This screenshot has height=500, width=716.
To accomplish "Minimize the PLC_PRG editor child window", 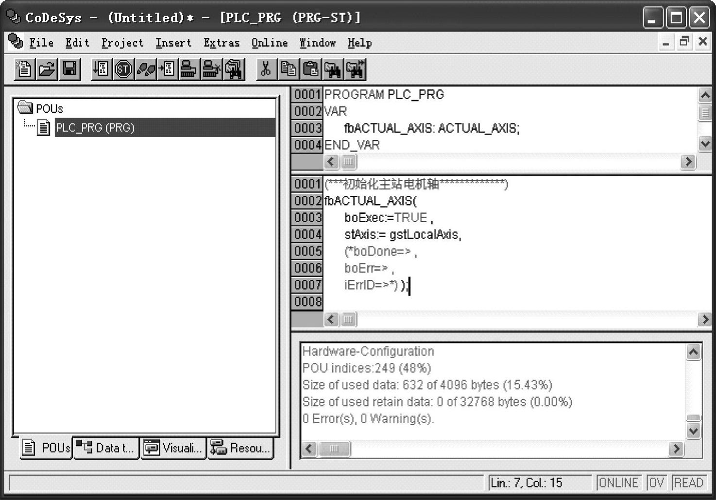I will point(666,42).
